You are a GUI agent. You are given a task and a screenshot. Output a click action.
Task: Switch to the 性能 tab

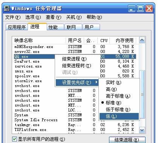[x=55, y=27]
